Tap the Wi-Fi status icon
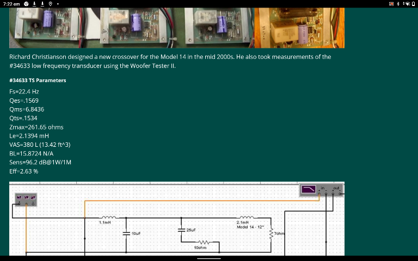The width and height of the screenshot is (418, 261). [x=406, y=4]
